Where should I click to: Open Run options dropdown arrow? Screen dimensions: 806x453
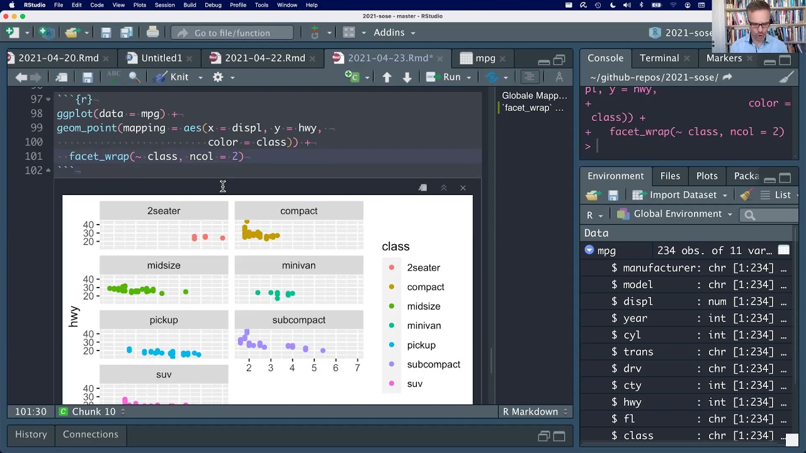(x=470, y=77)
